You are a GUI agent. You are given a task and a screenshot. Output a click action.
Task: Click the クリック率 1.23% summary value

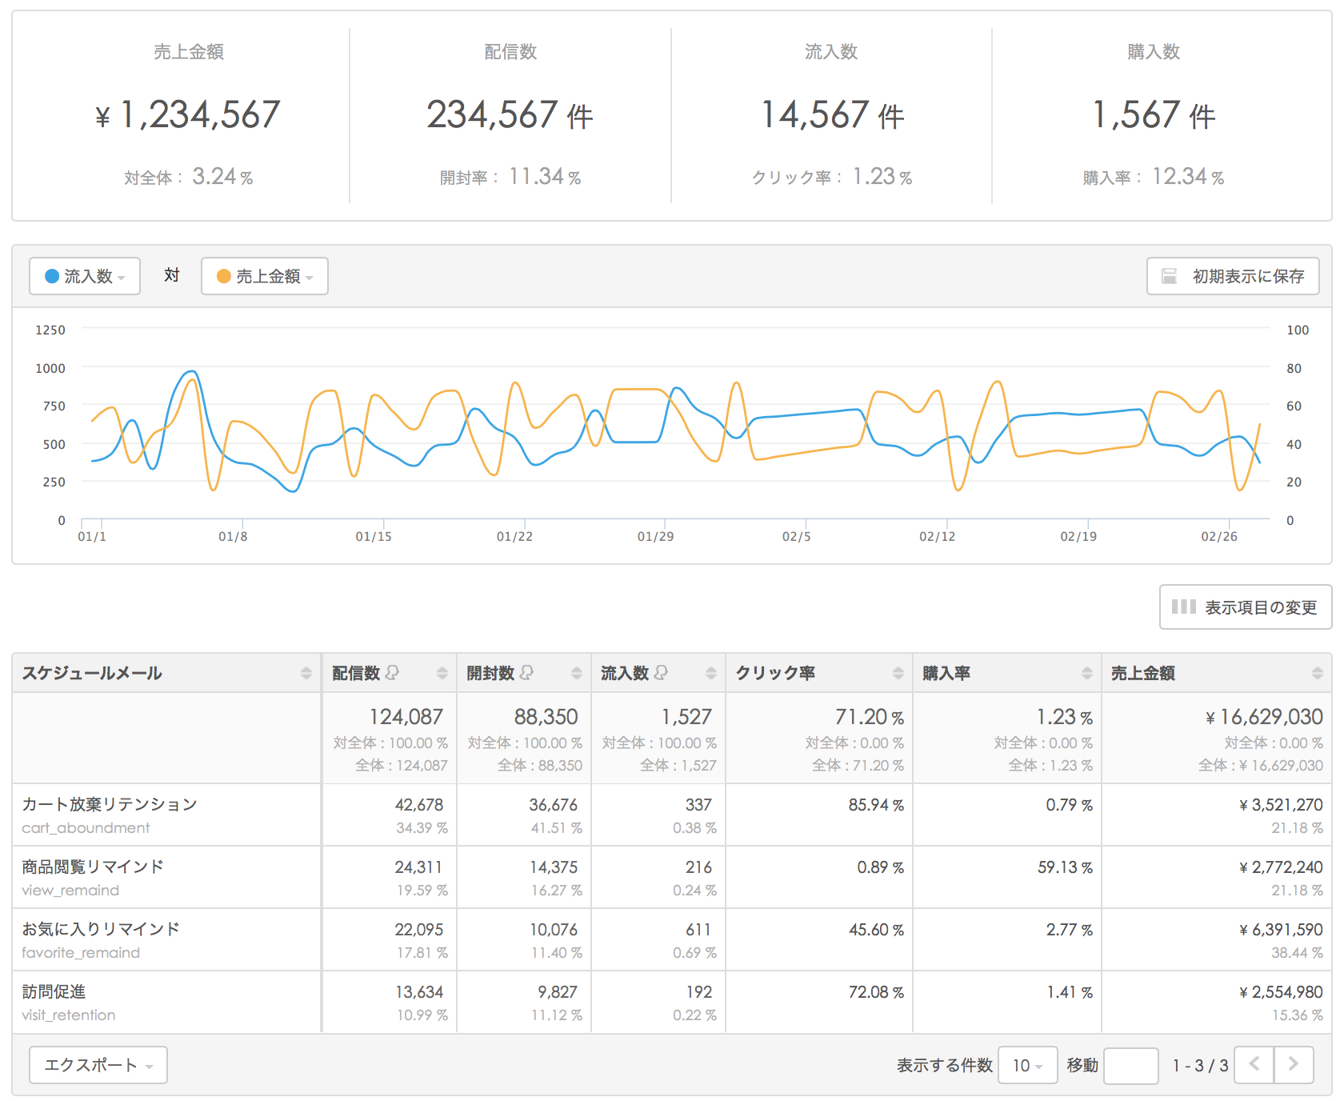(x=882, y=176)
